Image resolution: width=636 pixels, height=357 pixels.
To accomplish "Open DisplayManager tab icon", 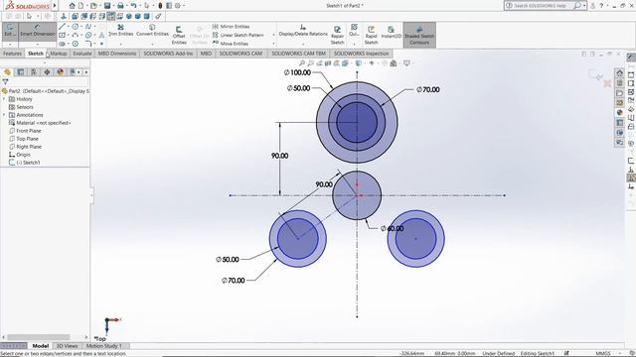I will (x=61, y=72).
